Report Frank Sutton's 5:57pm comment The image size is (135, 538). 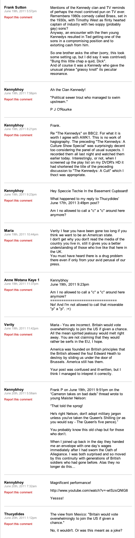click(18, 17)
